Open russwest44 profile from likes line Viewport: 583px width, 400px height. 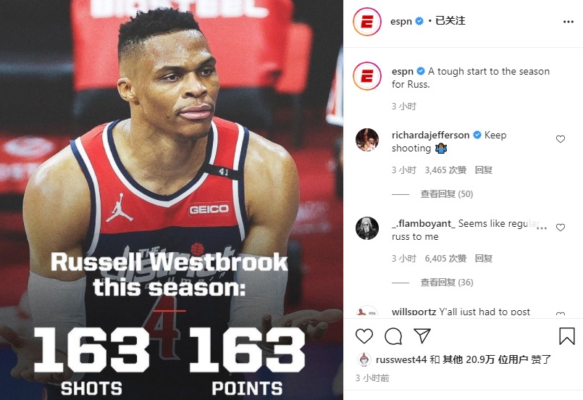click(401, 360)
